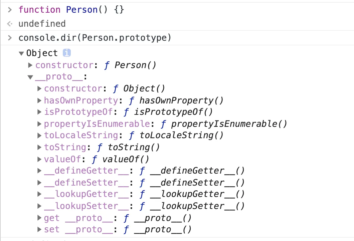Expand the valueOf property arrow
354x241 pixels.
[39, 159]
